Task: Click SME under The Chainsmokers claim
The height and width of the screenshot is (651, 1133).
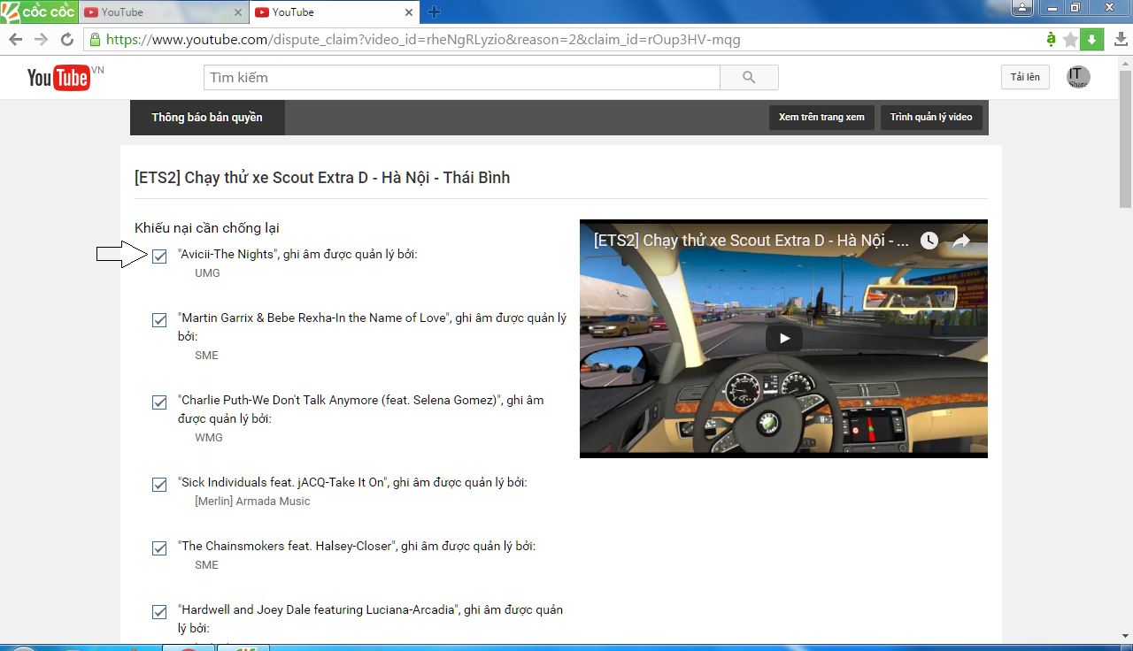Action: click(x=206, y=565)
